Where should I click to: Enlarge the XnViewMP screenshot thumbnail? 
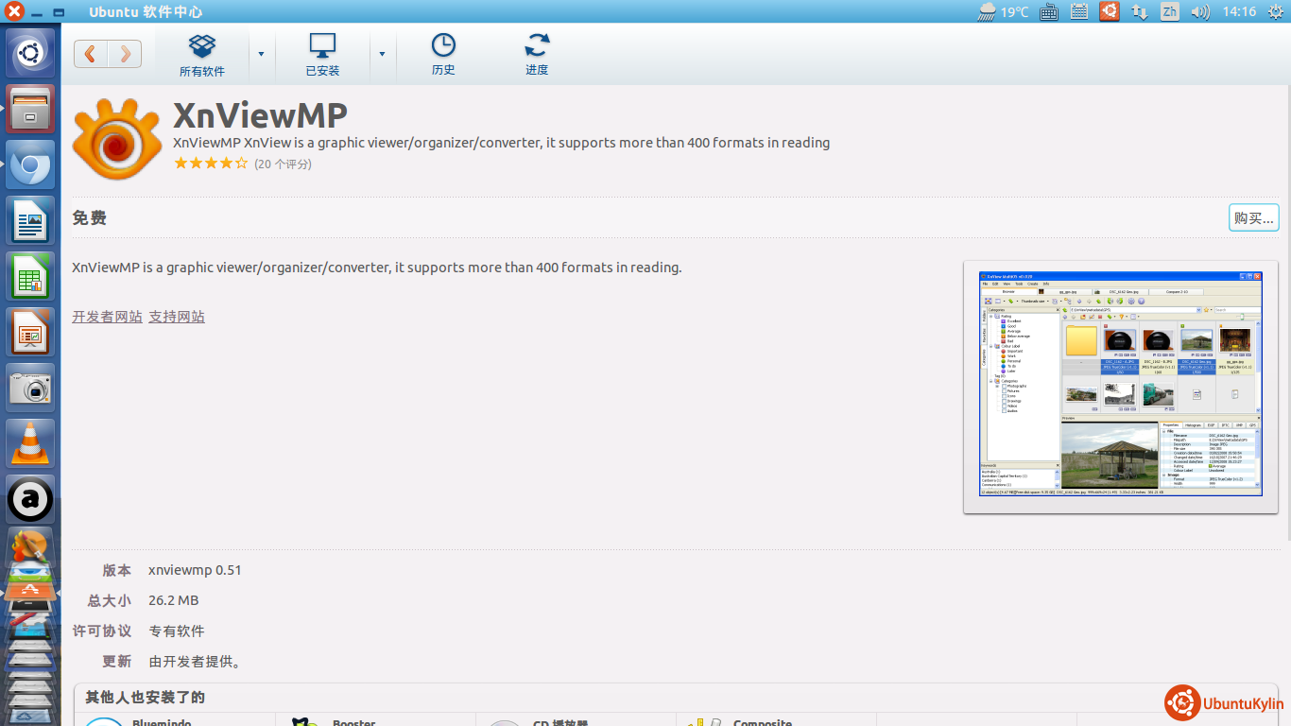tap(1120, 386)
